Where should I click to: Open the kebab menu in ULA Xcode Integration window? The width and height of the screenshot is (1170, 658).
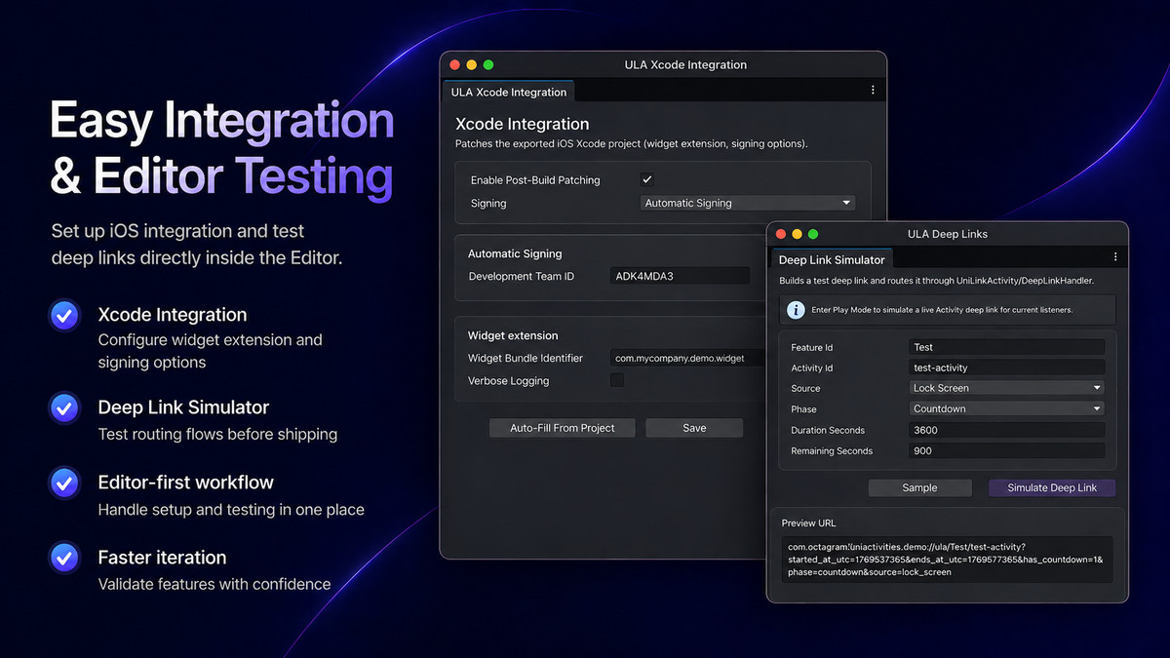coord(872,90)
